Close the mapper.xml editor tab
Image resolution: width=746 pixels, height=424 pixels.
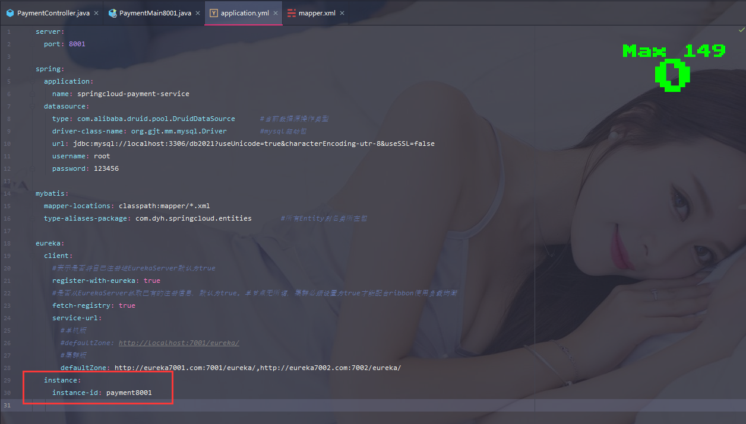(342, 12)
